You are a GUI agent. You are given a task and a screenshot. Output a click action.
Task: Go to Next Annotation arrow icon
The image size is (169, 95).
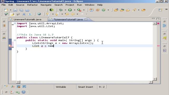[x=48, y=14]
